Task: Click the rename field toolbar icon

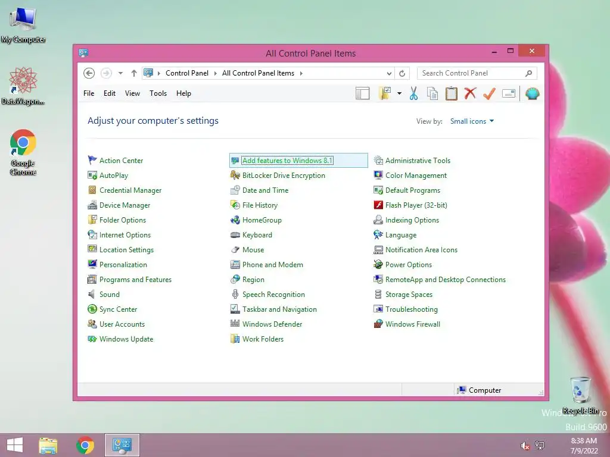Action: point(509,93)
